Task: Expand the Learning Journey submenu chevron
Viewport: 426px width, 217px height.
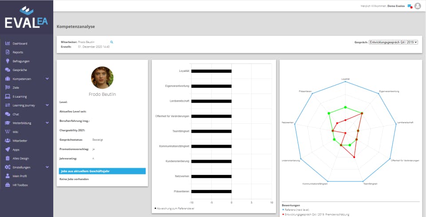Action: pyautogui.click(x=47, y=105)
